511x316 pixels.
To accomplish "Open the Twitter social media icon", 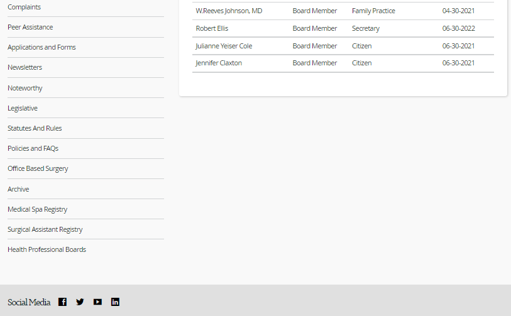I will [x=80, y=302].
